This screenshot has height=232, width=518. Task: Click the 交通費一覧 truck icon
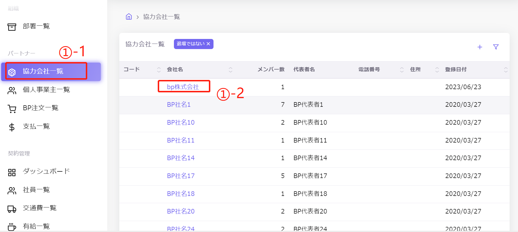(12, 209)
